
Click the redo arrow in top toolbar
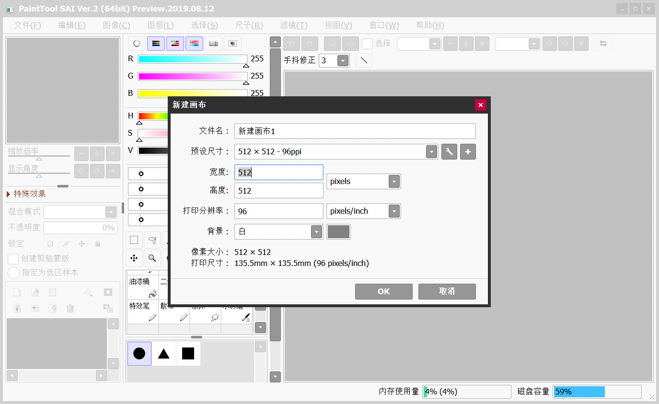(310, 44)
